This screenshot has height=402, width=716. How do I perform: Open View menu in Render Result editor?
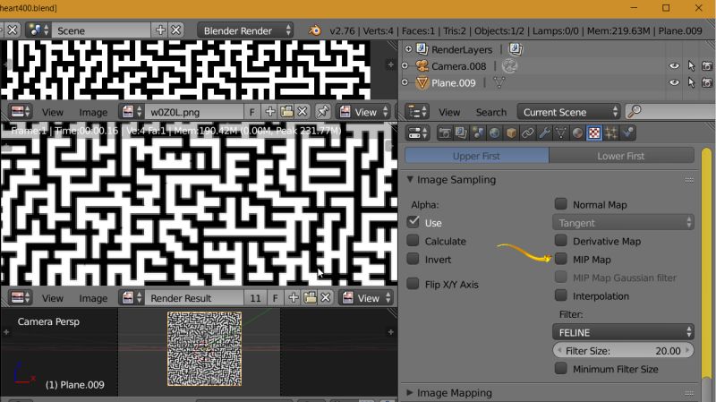53,298
